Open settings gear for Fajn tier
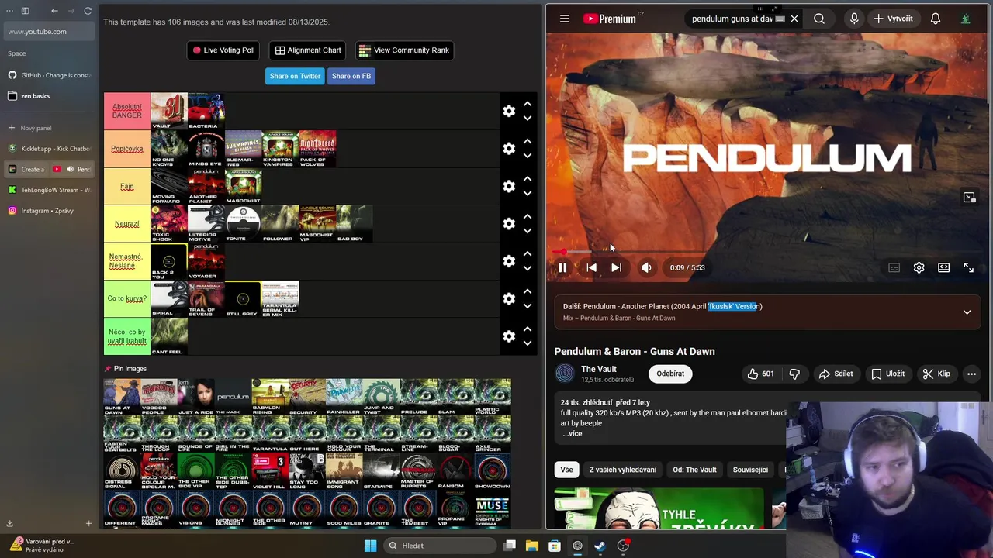This screenshot has width=993, height=558. point(509,186)
